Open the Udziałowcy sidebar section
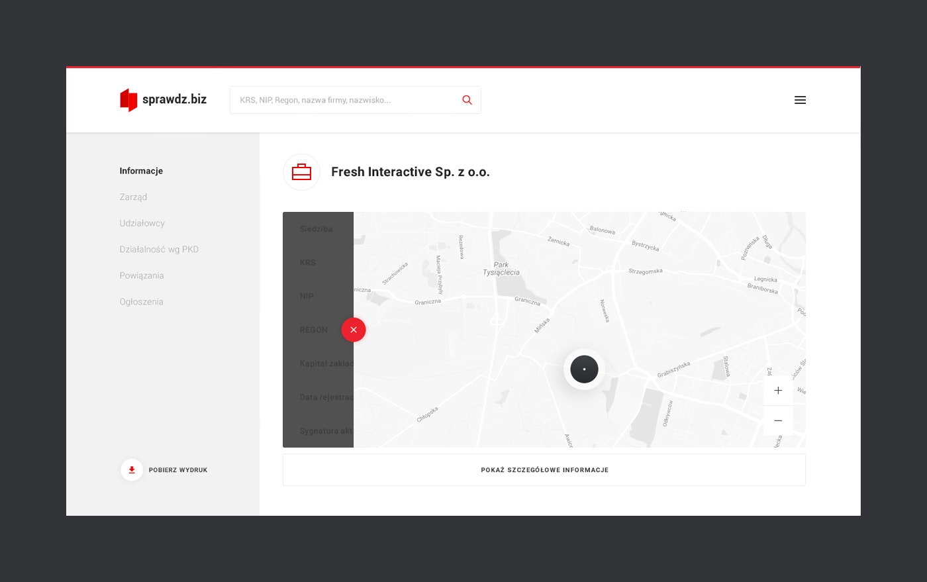 coord(142,223)
